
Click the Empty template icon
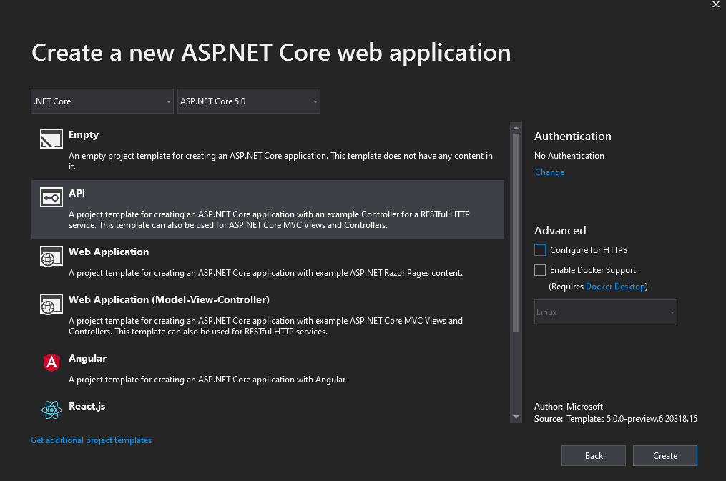(x=51, y=139)
